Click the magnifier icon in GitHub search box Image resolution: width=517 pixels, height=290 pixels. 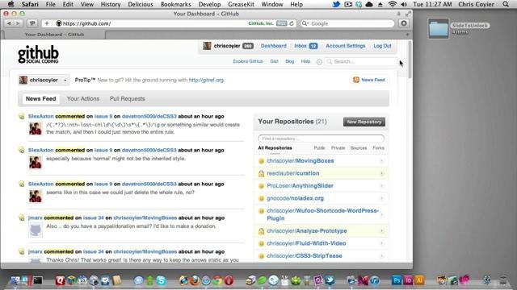point(329,61)
